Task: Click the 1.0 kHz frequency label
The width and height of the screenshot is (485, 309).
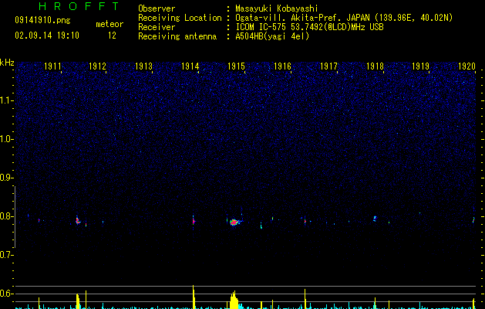Action: 6,139
